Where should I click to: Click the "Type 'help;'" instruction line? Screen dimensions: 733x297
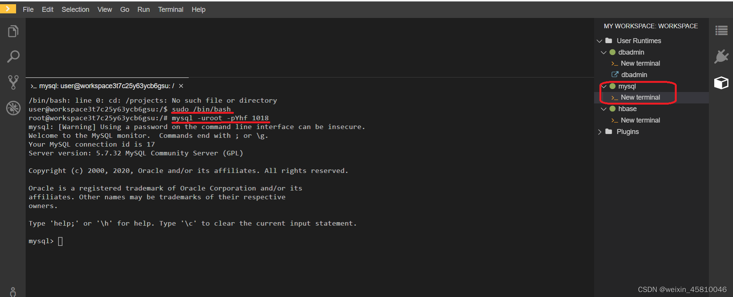click(x=193, y=223)
